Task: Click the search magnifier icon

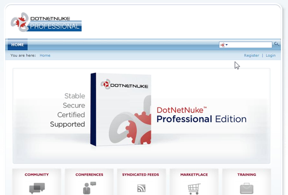Action: click(x=276, y=44)
